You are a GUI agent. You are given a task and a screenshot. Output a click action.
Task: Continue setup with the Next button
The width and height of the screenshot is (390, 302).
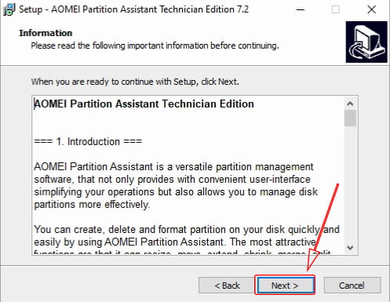pyautogui.click(x=285, y=286)
